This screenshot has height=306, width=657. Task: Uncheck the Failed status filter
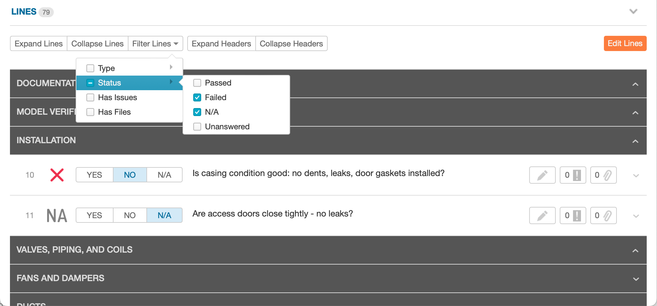pos(197,97)
